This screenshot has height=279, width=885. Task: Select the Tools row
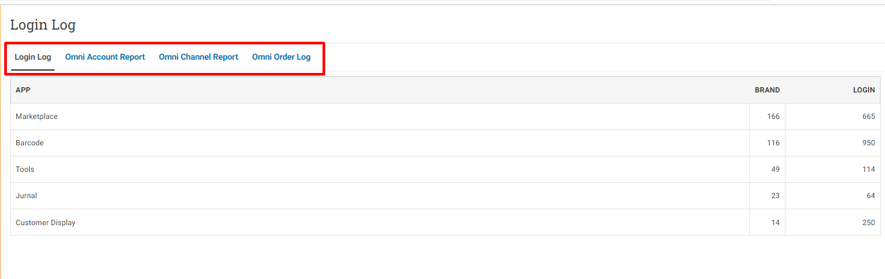pyautogui.click(x=445, y=170)
